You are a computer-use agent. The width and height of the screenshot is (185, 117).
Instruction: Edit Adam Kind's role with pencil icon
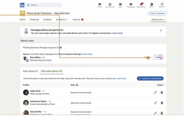point(155,92)
